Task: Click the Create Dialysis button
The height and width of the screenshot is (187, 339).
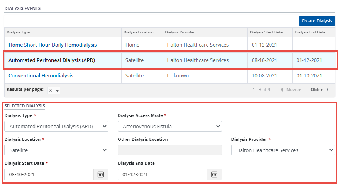Action: pos(317,21)
